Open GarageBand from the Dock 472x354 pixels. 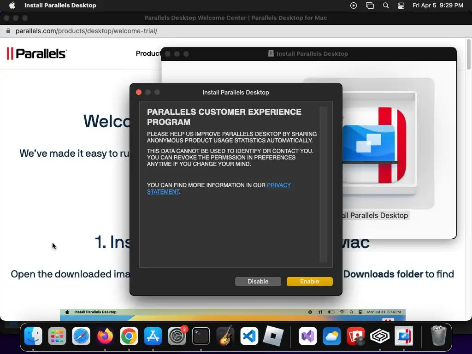coord(225,336)
